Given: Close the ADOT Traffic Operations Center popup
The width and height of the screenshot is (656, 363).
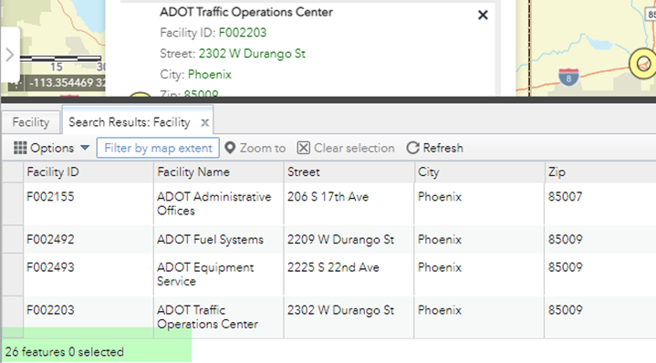Looking at the screenshot, I should [483, 16].
